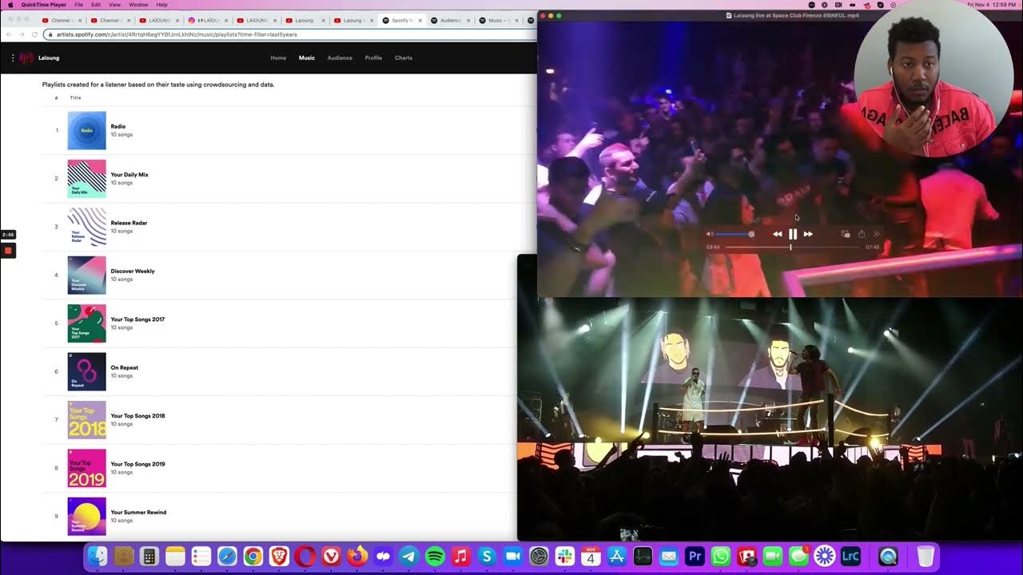Viewport: 1023px width, 575px height.
Task: Open the Window menu in menu bar
Action: pyautogui.click(x=138, y=5)
